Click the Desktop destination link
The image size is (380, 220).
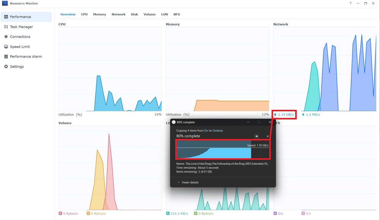218,131
